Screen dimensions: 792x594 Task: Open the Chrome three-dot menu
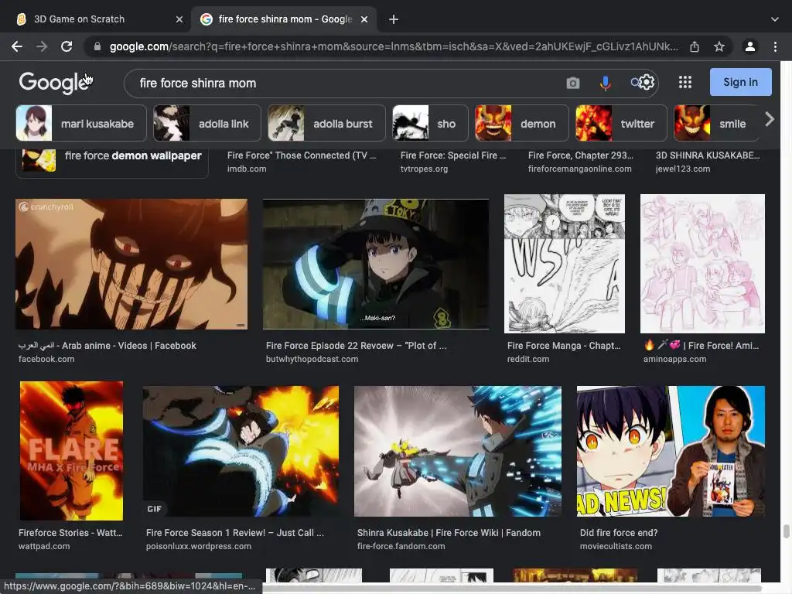775,46
